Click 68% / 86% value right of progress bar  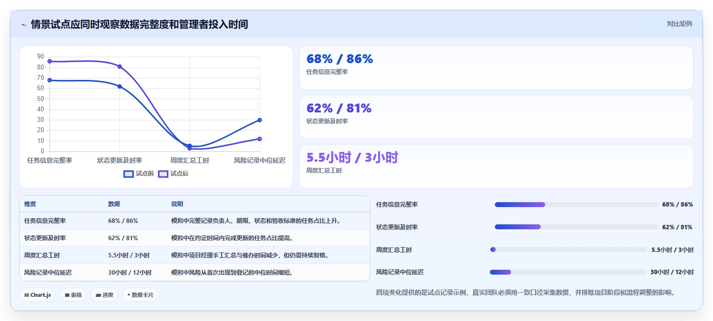677,205
